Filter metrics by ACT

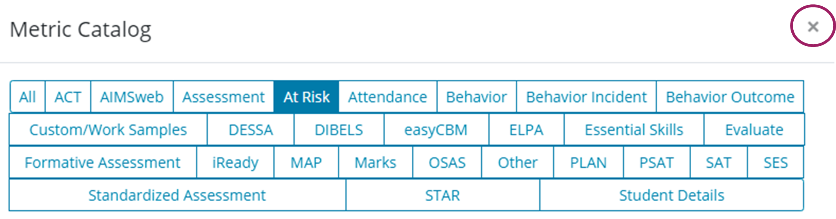68,97
